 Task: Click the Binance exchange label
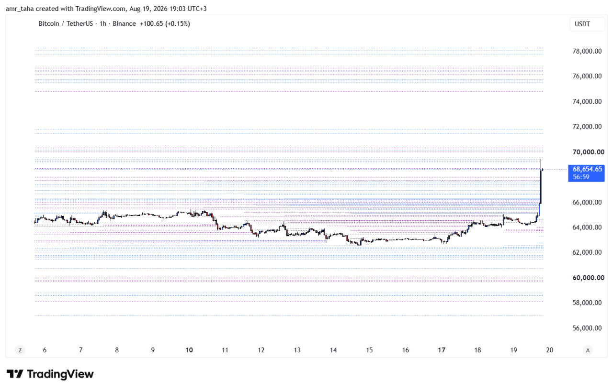124,23
